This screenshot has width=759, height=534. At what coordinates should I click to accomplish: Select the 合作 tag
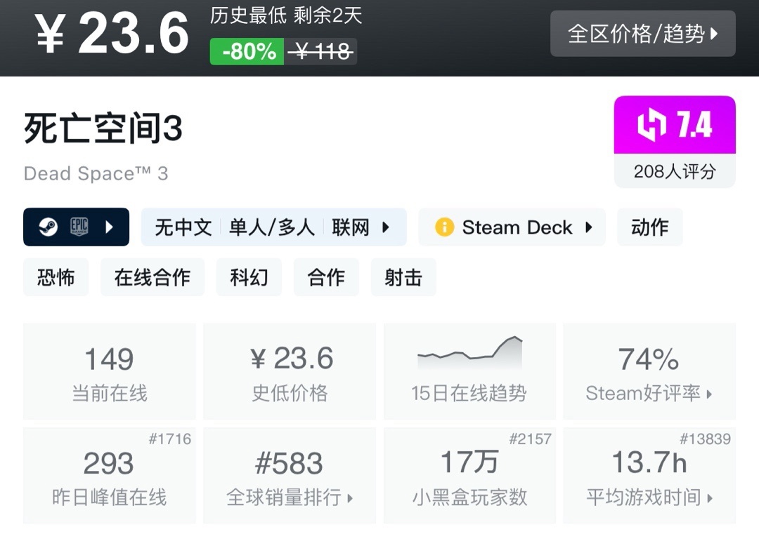(x=326, y=277)
